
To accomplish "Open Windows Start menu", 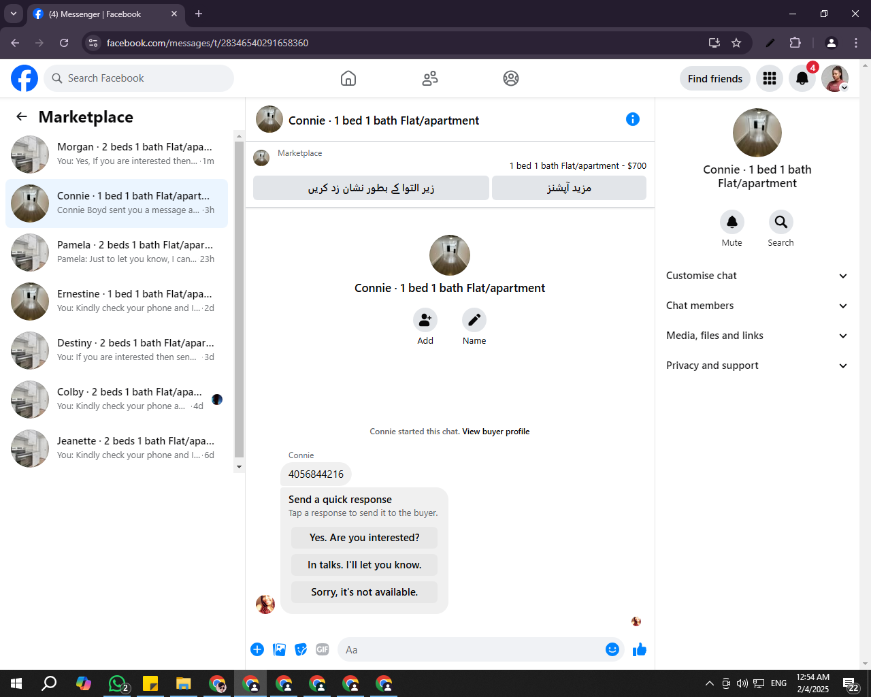I will pyautogui.click(x=16, y=683).
